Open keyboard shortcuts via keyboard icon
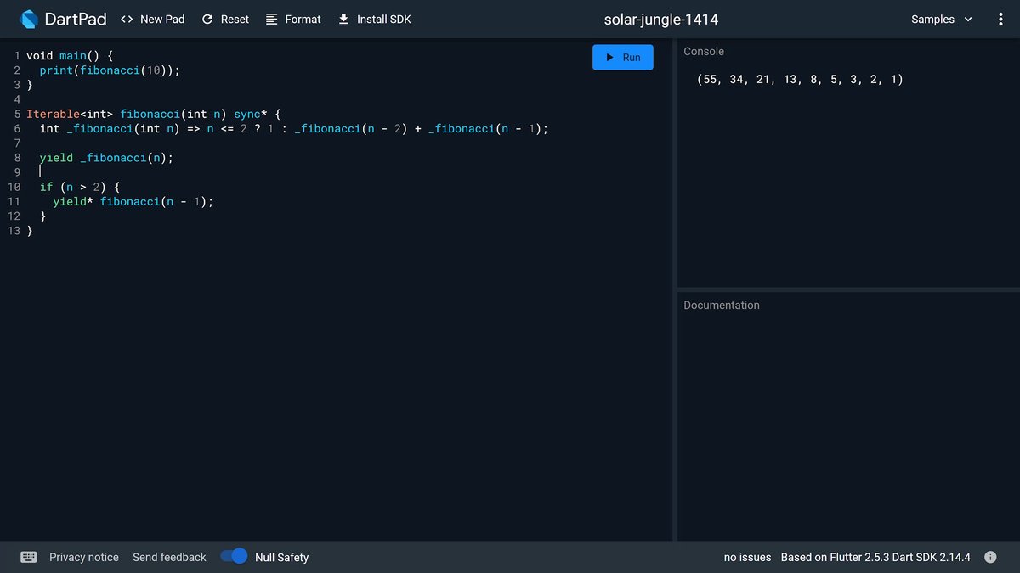Screen dimensions: 1020x573 pos(29,557)
